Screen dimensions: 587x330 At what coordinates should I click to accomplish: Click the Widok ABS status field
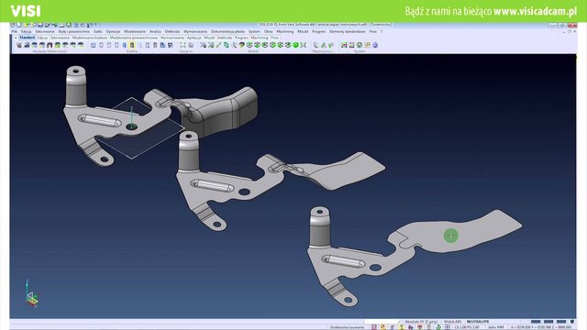click(452, 322)
